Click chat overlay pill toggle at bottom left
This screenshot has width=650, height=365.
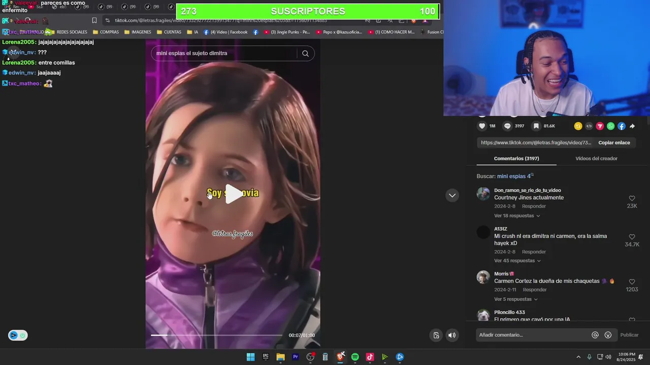[x=18, y=335]
